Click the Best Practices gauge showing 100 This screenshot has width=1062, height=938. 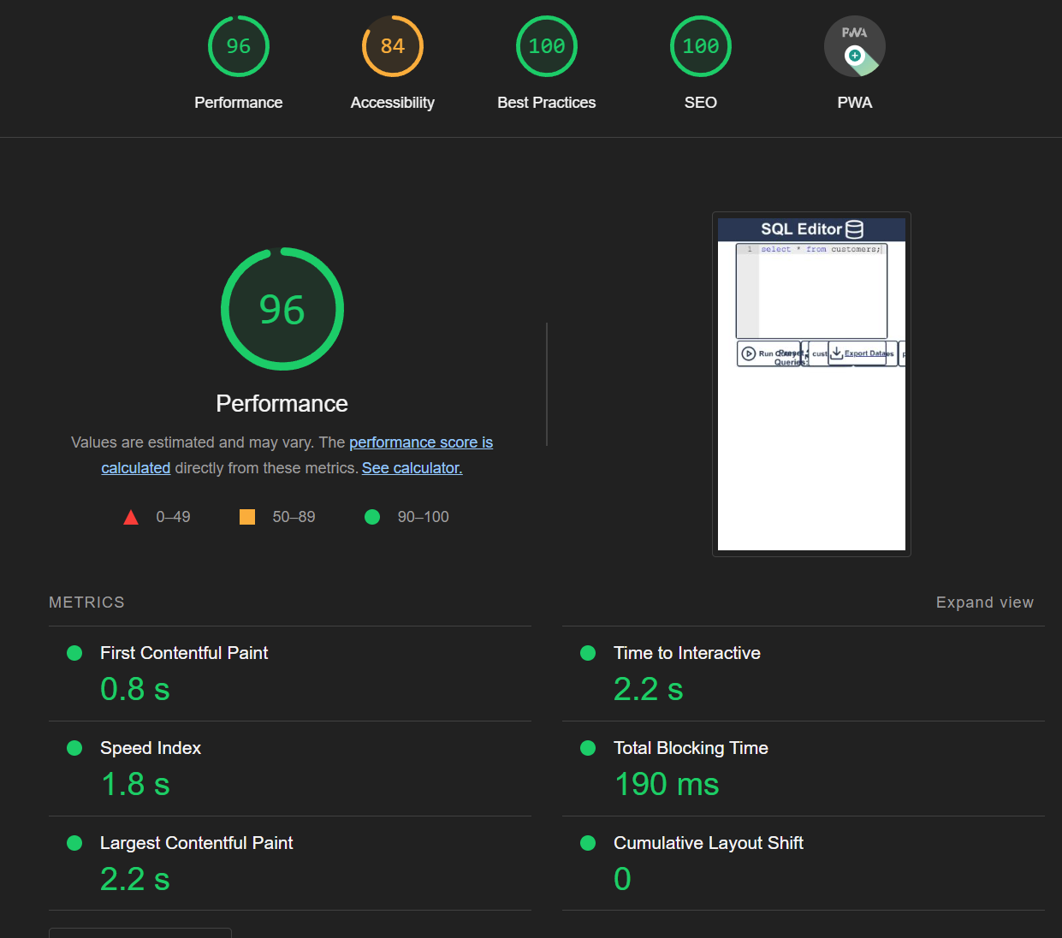[x=546, y=46]
